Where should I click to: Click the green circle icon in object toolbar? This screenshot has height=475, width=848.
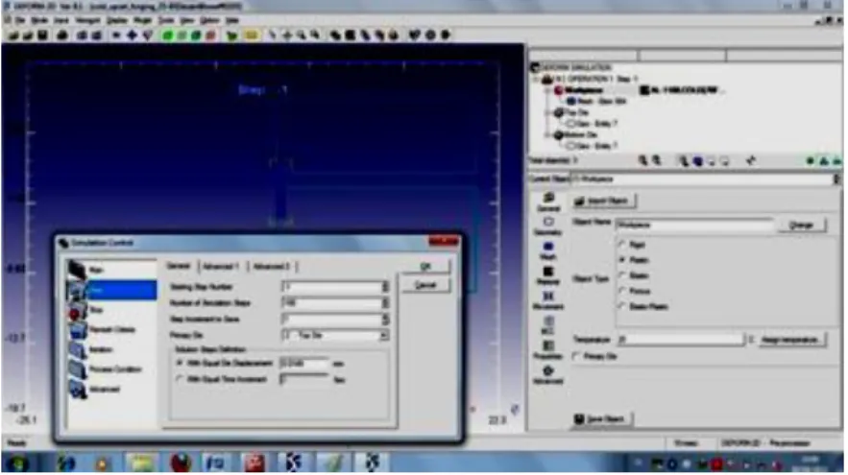tap(811, 161)
